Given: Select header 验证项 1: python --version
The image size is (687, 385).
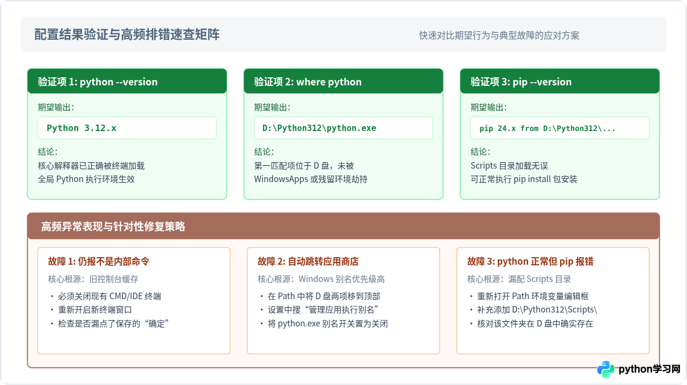Looking at the screenshot, I should point(127,81).
